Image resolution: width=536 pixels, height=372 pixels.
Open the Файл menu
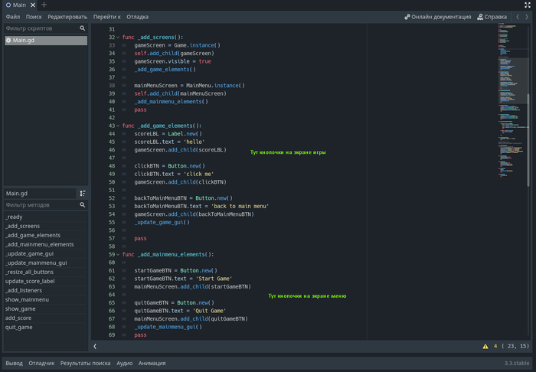[x=13, y=16]
